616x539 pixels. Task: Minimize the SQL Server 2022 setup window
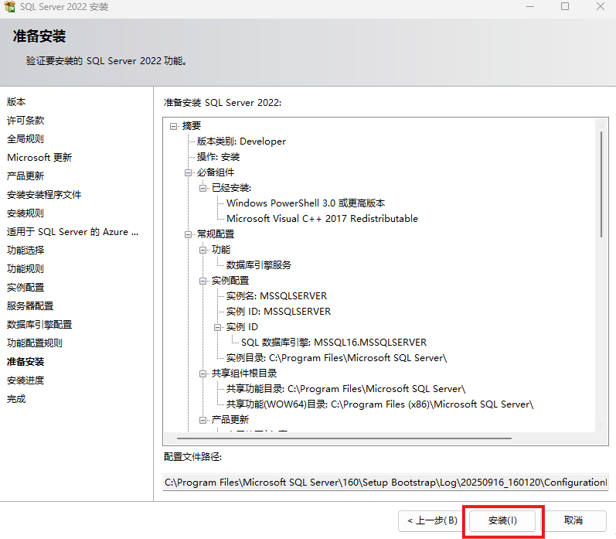[531, 7]
